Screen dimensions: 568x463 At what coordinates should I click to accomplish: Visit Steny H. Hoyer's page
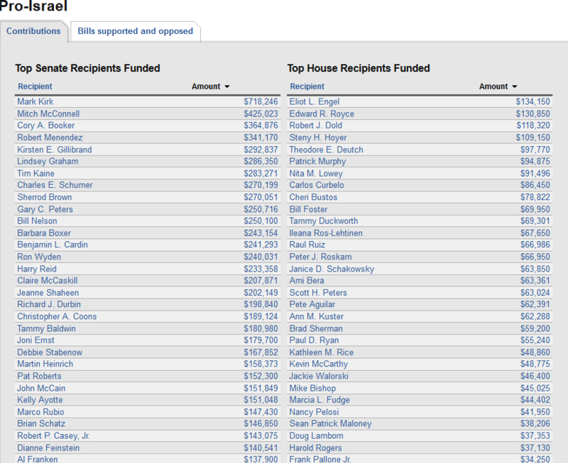pyautogui.click(x=318, y=138)
